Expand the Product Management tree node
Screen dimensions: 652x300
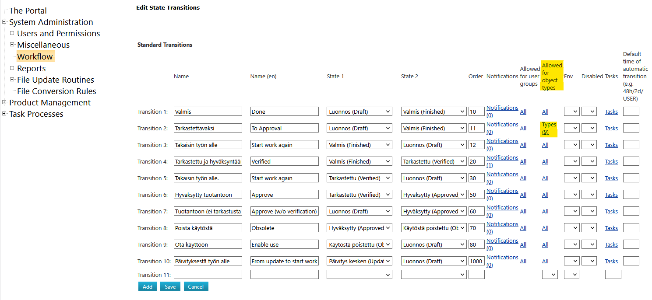click(4, 102)
